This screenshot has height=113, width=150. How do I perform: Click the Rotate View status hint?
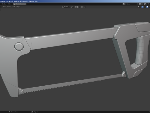pyautogui.click(x=13, y=112)
